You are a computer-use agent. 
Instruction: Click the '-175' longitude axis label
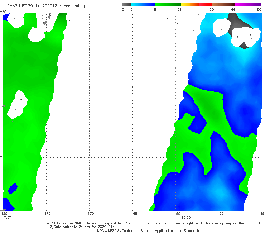[46, 214]
